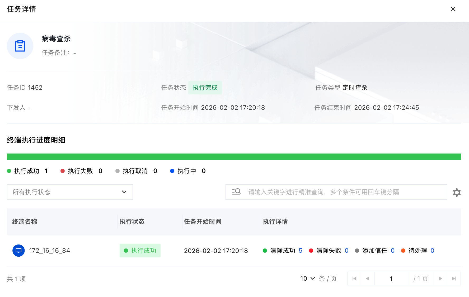
Task: Click the task ID value 1452
Action: [x=35, y=88]
